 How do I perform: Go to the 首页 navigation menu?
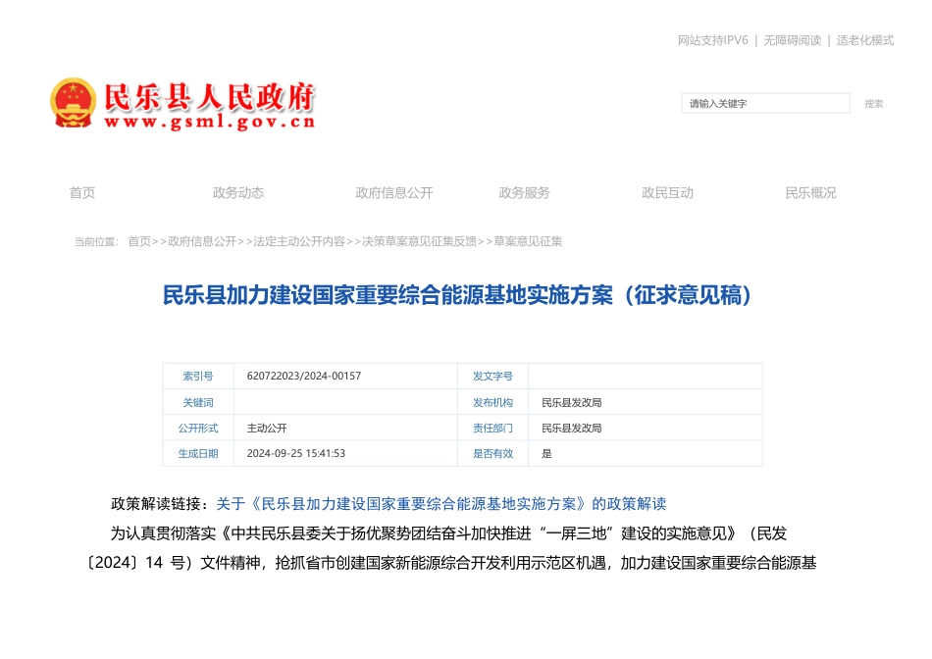point(82,193)
